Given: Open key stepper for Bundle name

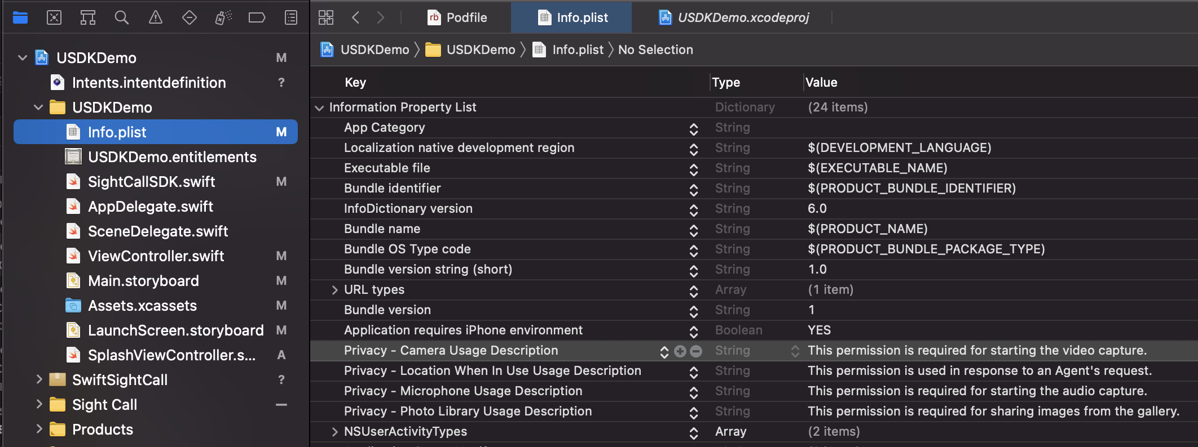Looking at the screenshot, I should pyautogui.click(x=694, y=230).
